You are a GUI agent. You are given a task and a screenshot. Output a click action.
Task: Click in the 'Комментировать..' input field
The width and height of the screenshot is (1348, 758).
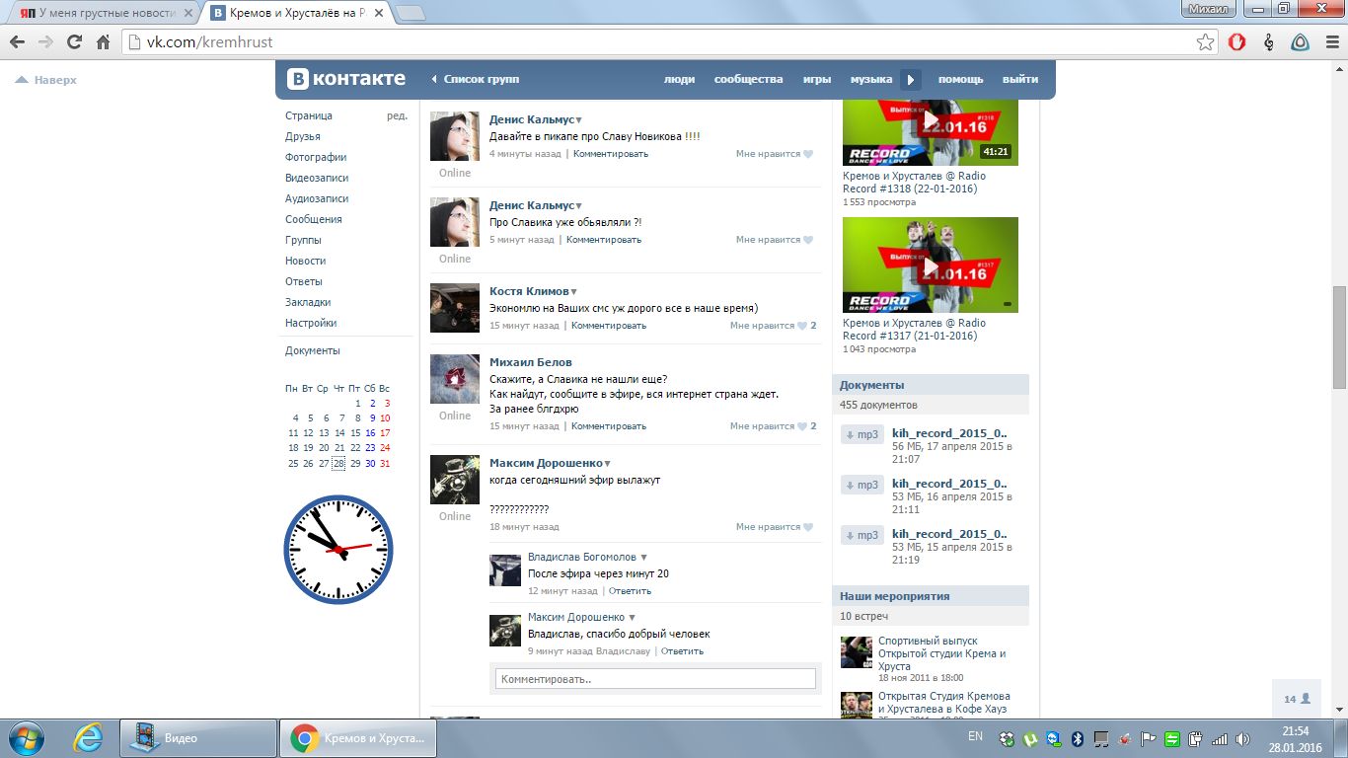[655, 679]
